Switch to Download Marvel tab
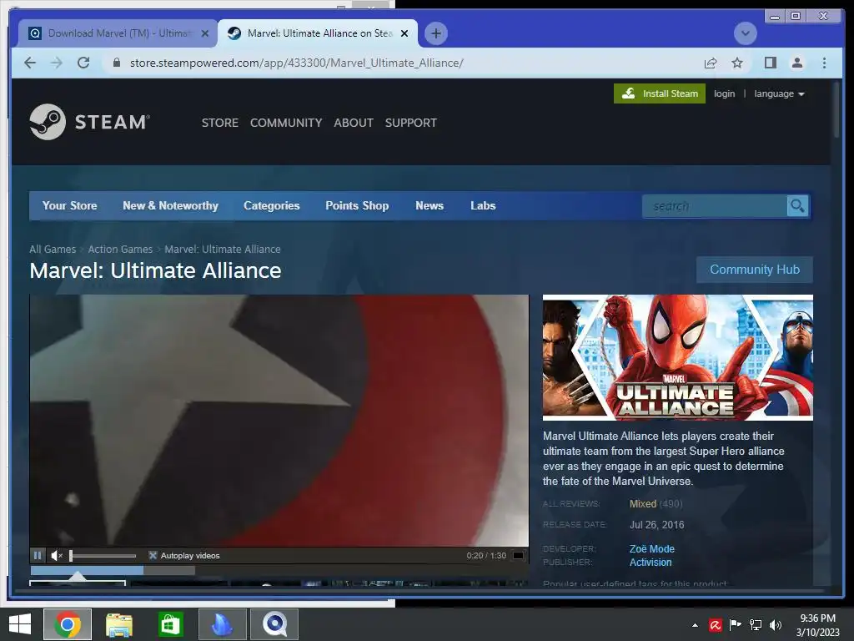 click(x=118, y=33)
